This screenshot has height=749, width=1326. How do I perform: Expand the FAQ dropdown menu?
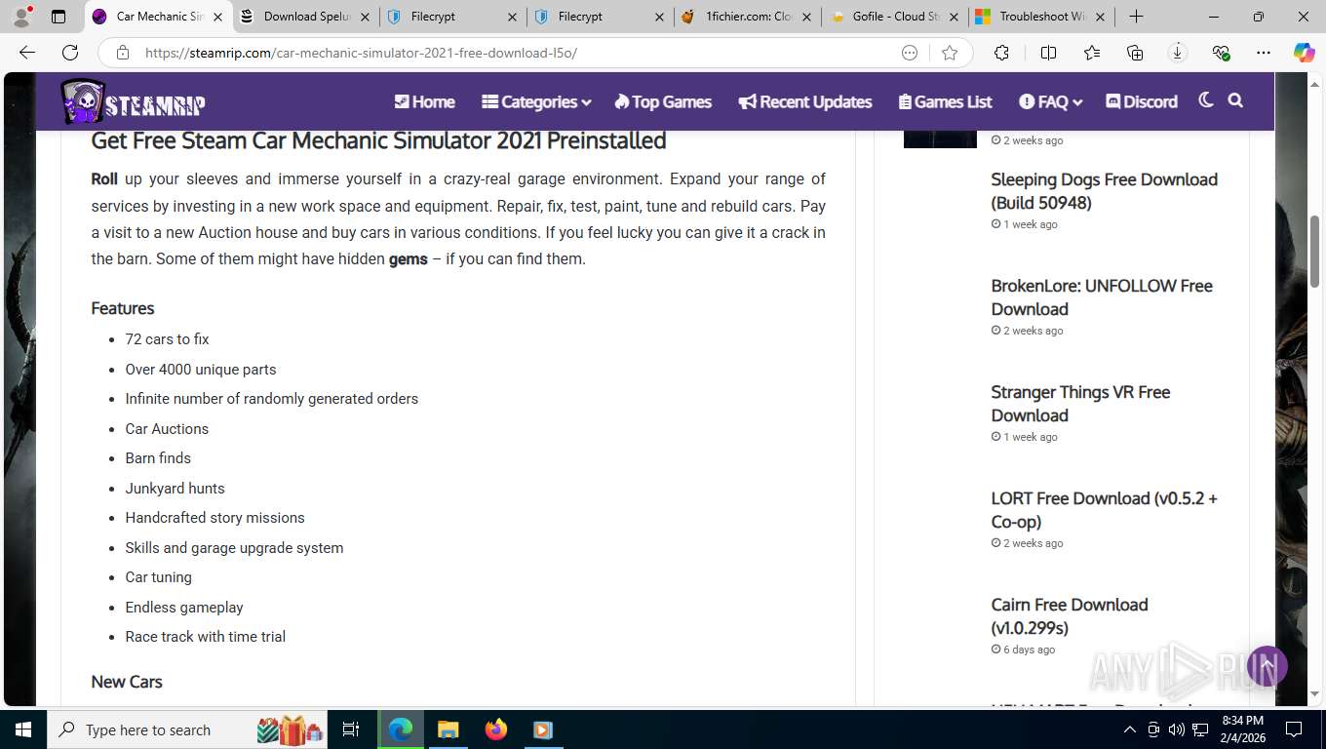(x=1051, y=101)
